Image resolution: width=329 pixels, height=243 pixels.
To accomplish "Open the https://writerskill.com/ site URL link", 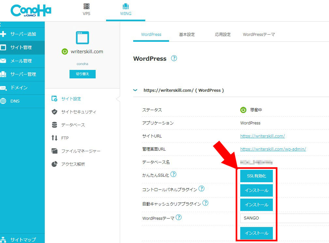I will pos(262,136).
